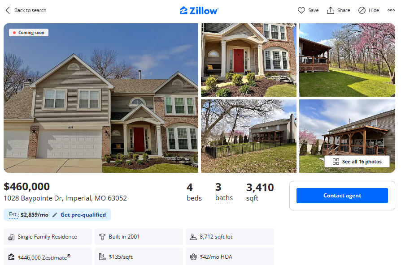
Task: Click the grid icon in See all photos
Action: tap(336, 162)
